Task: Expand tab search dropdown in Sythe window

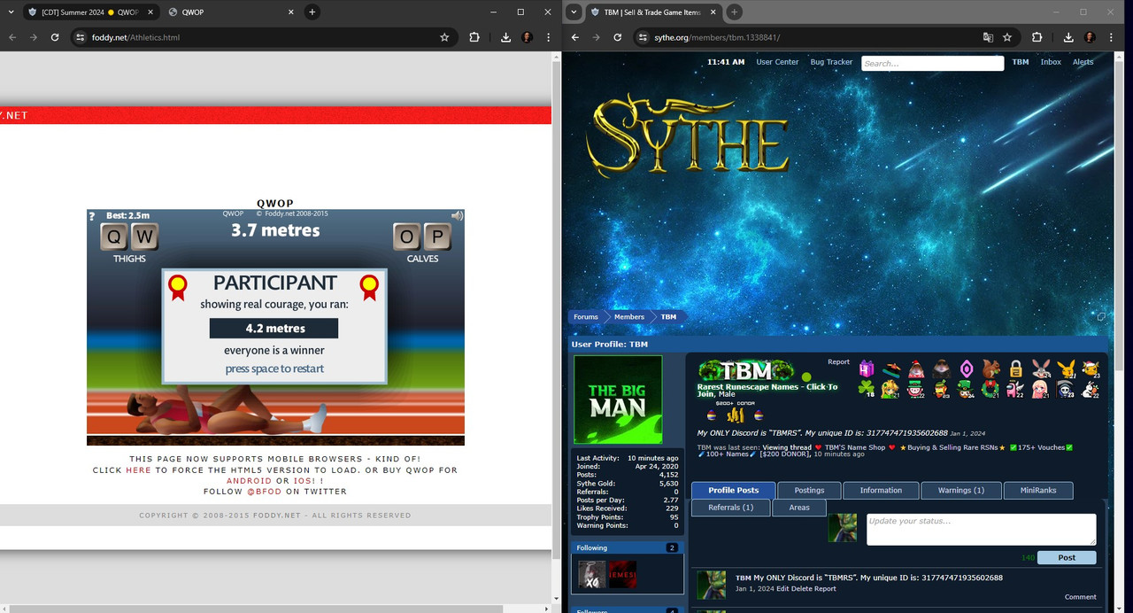Action: pos(574,12)
